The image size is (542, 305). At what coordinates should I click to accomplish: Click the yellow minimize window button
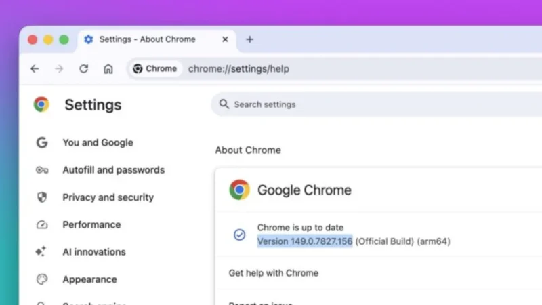pyautogui.click(x=48, y=40)
